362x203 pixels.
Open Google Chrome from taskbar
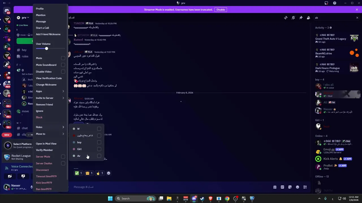click(x=227, y=198)
